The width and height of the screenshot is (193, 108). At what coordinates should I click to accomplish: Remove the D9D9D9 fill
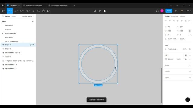click(190, 59)
